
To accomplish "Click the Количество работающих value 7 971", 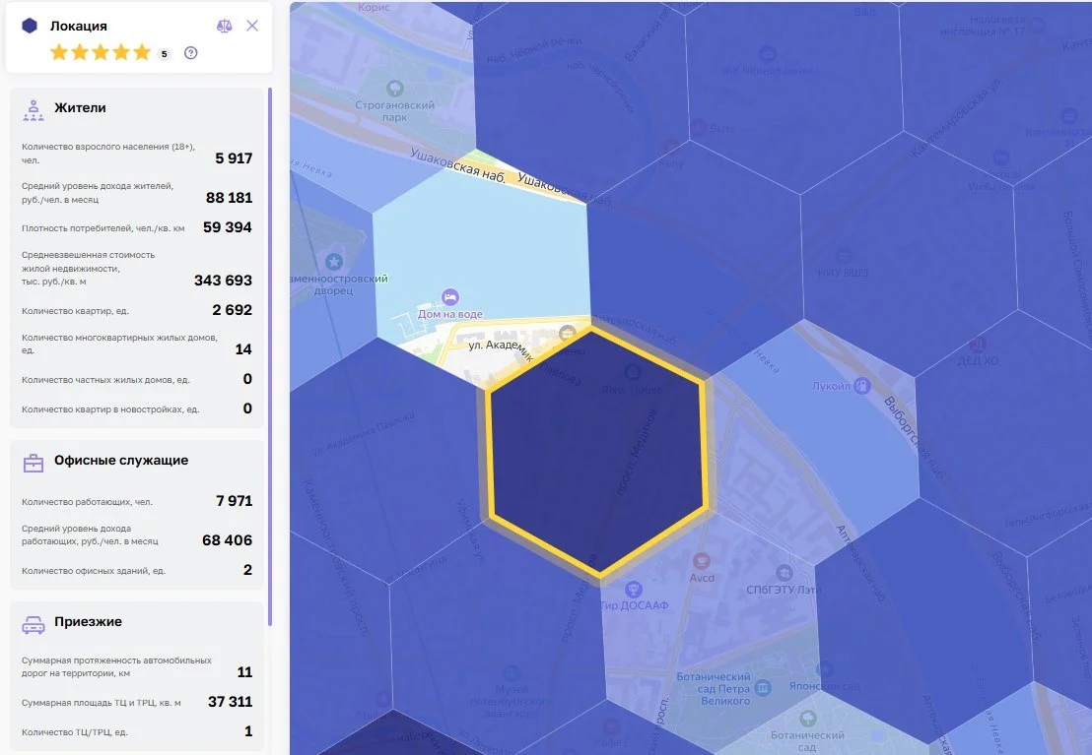I will [234, 500].
